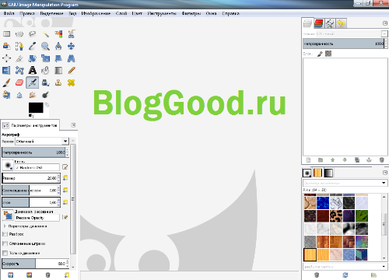Select the Paintbrush tool
This screenshot has height=280, width=389.
click(x=6, y=82)
